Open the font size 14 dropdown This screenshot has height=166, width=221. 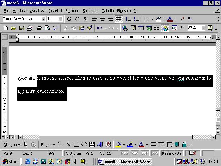pos(60,19)
